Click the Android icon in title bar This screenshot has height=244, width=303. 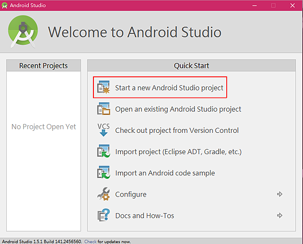pyautogui.click(x=5, y=5)
